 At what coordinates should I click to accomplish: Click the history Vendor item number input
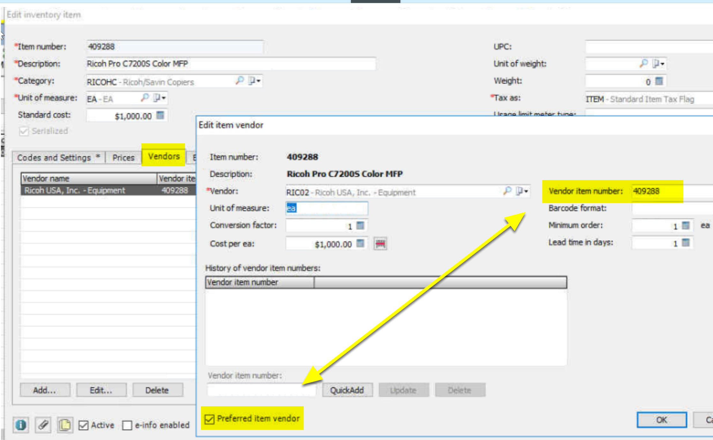pos(262,390)
